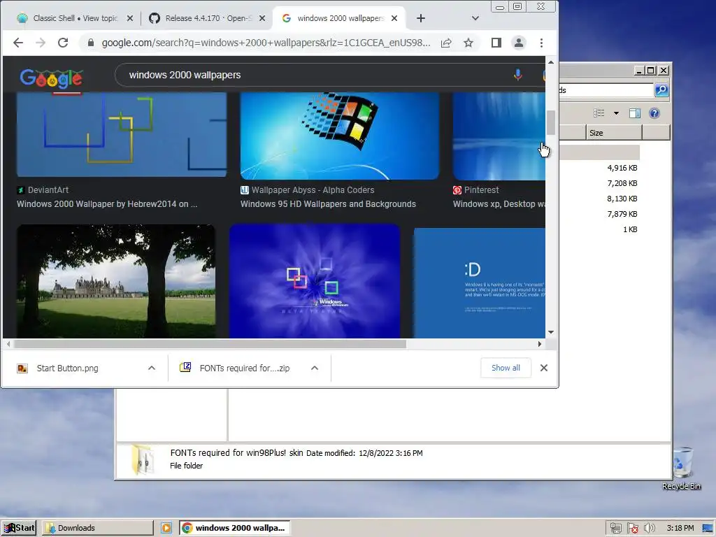Image resolution: width=716 pixels, height=537 pixels.
Task: Open the Pinterest Windows xp wallpaper thumbnail
Action: click(499, 136)
